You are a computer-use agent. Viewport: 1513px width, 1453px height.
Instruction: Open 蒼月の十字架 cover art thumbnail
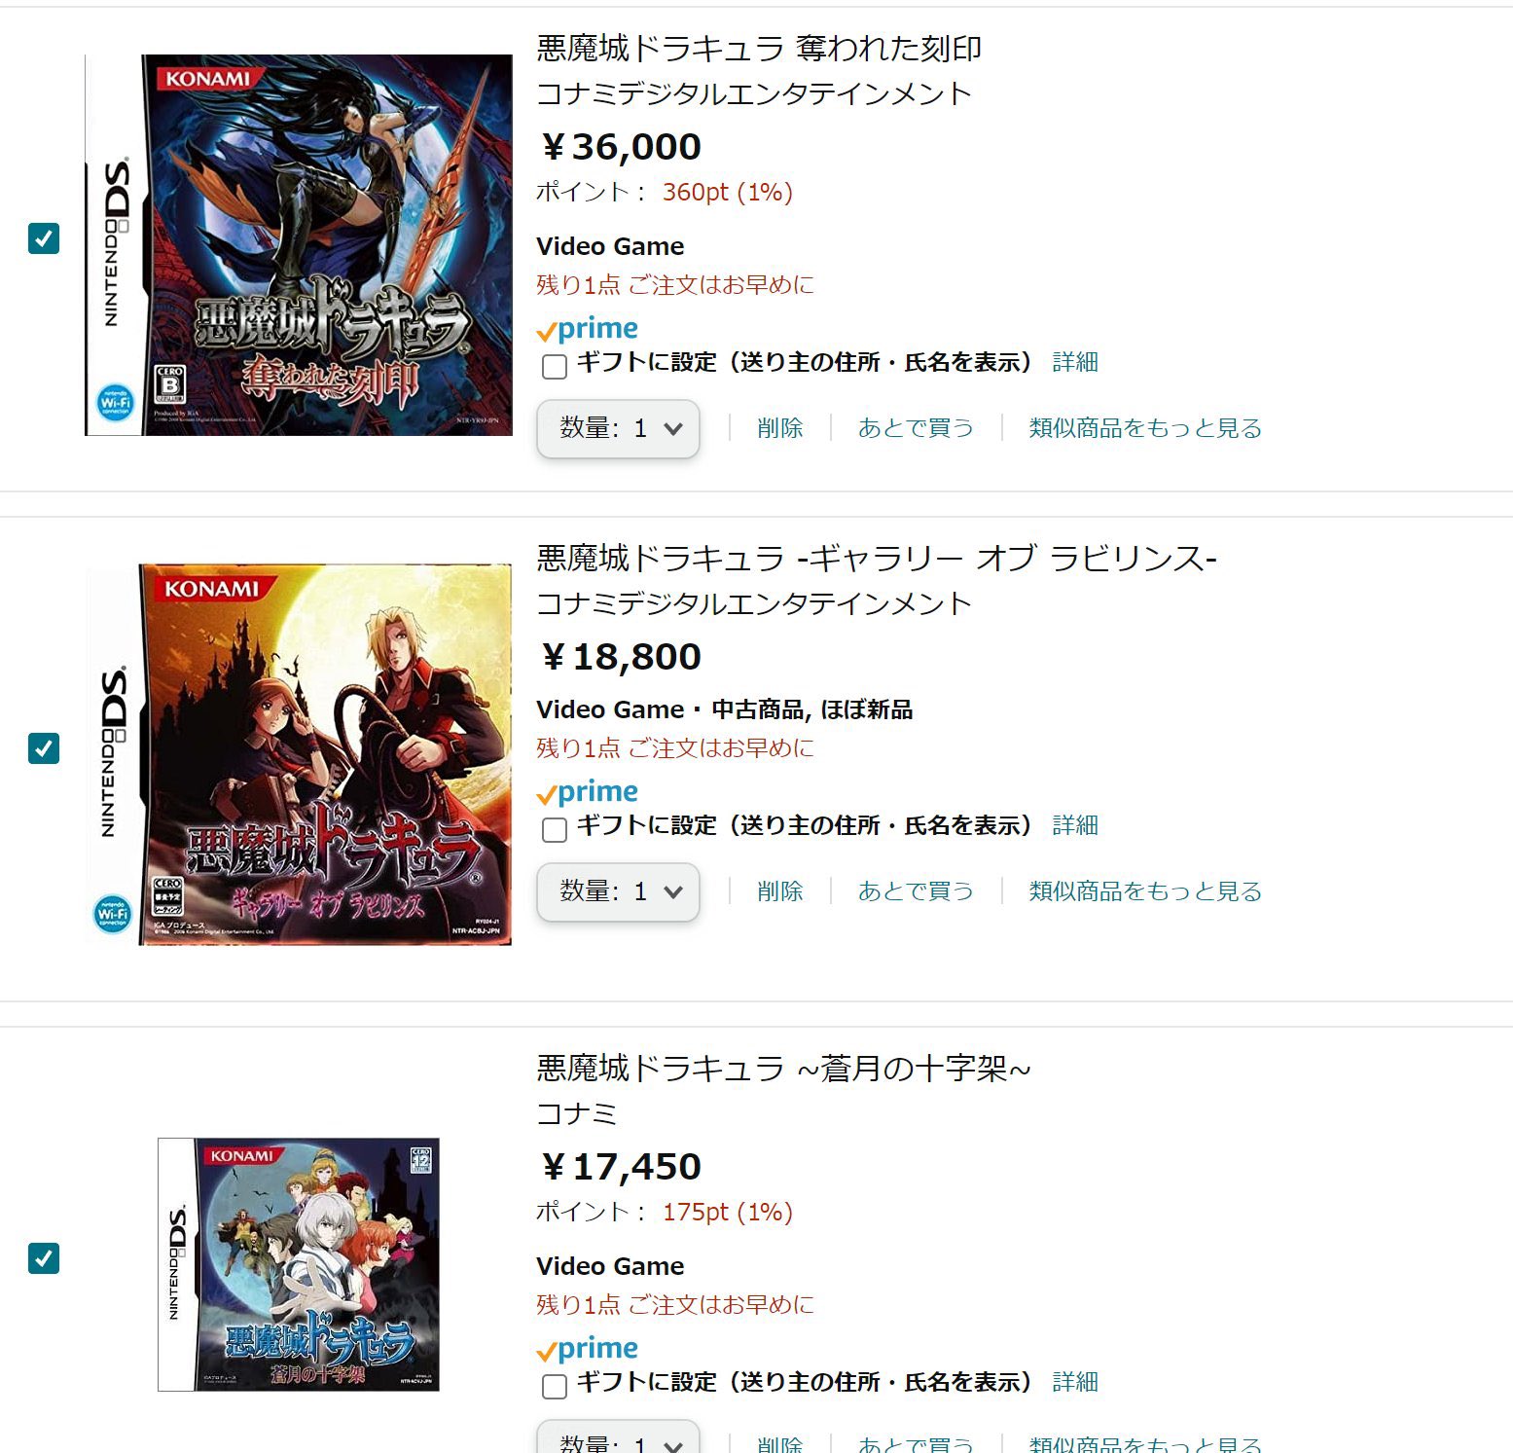point(299,1264)
